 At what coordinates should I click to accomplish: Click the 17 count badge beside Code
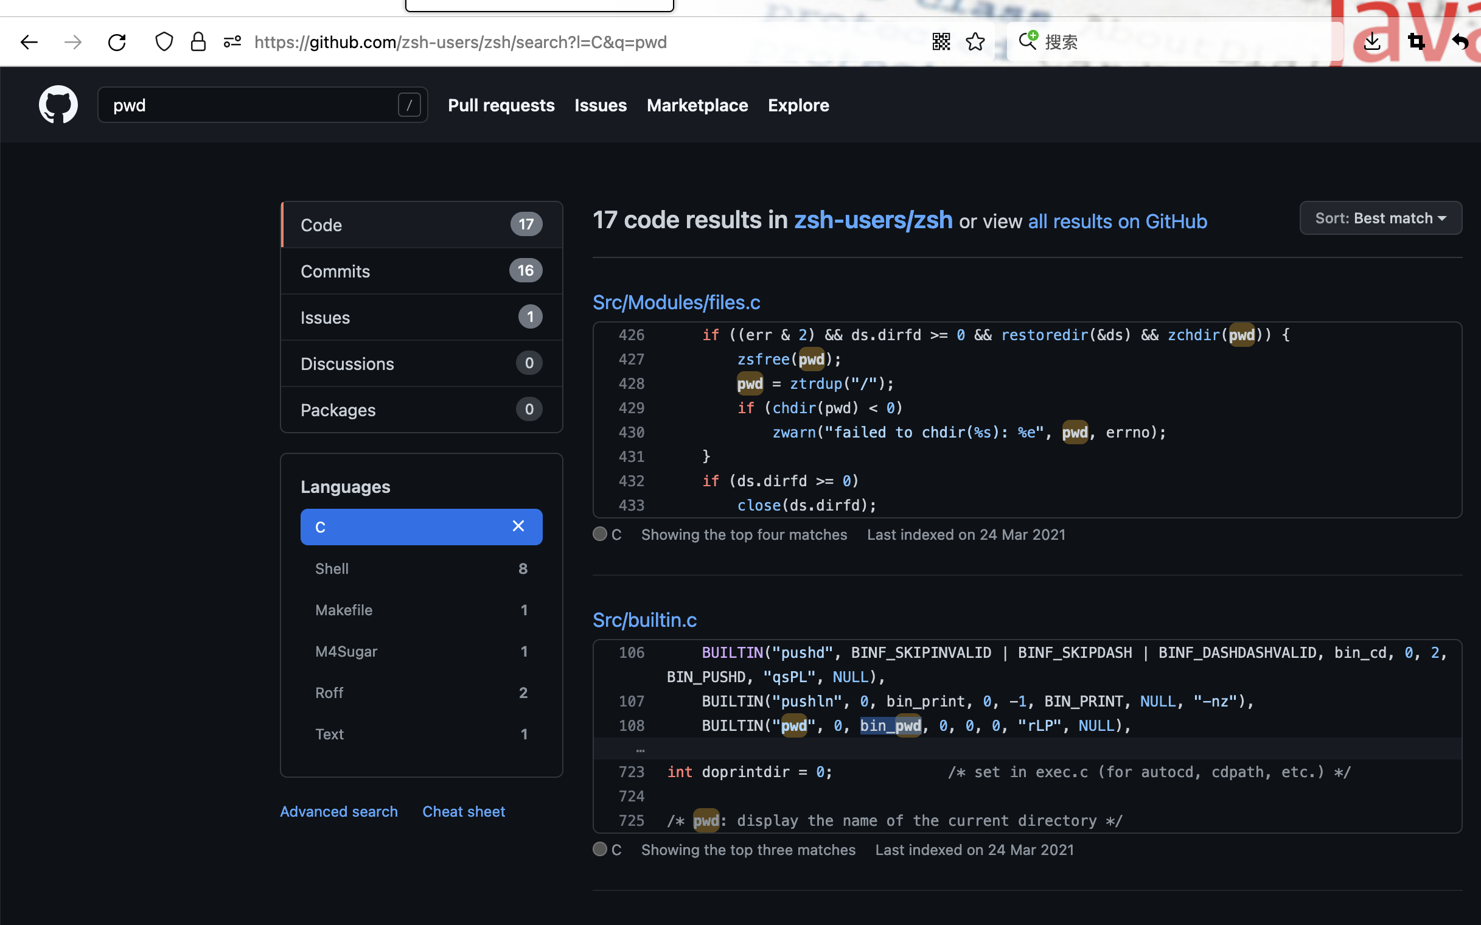526,225
